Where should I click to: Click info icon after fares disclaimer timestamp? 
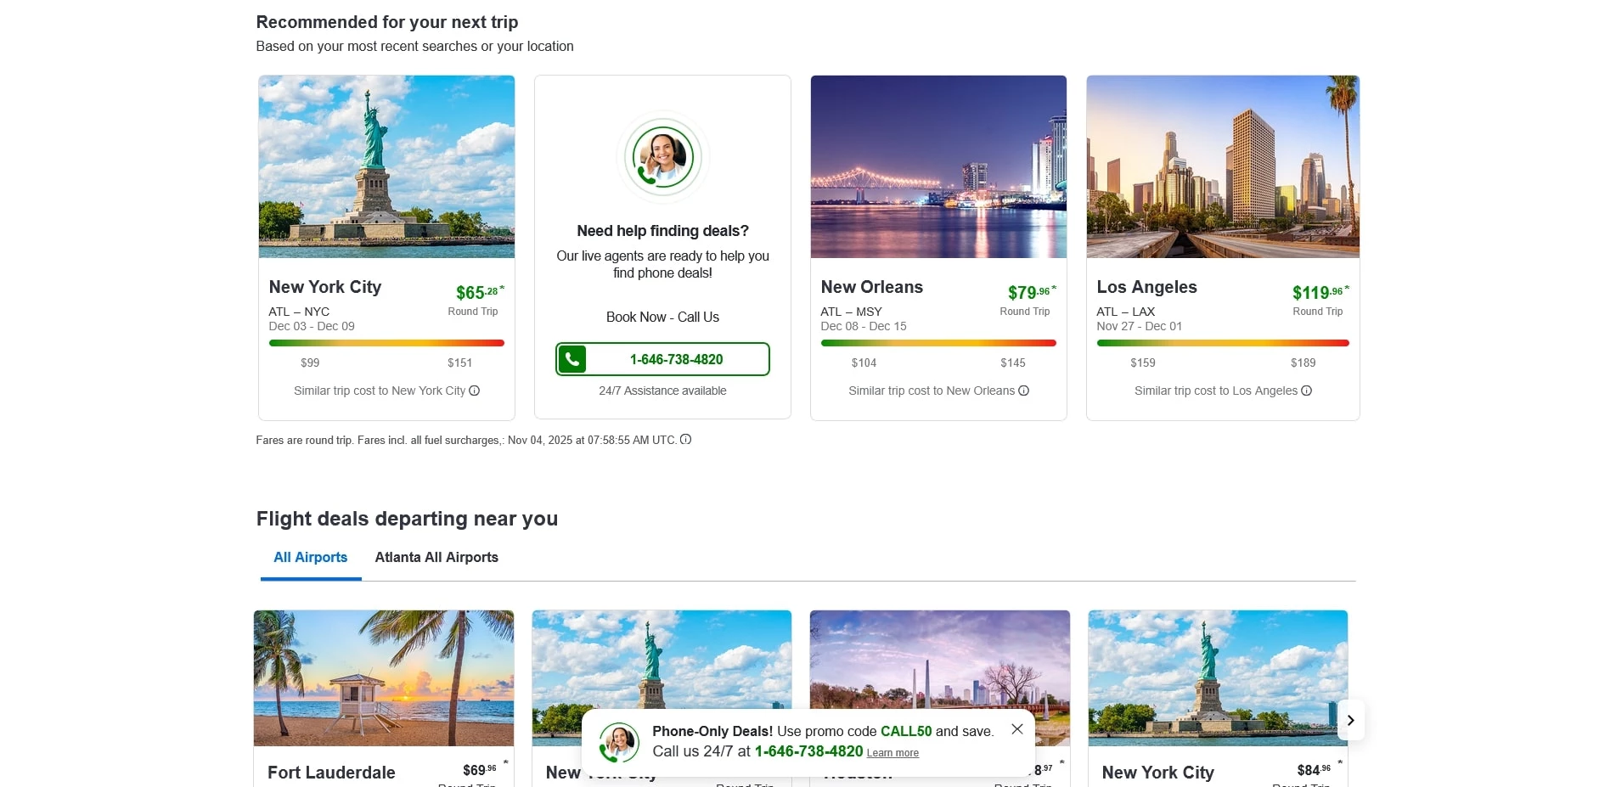click(685, 440)
